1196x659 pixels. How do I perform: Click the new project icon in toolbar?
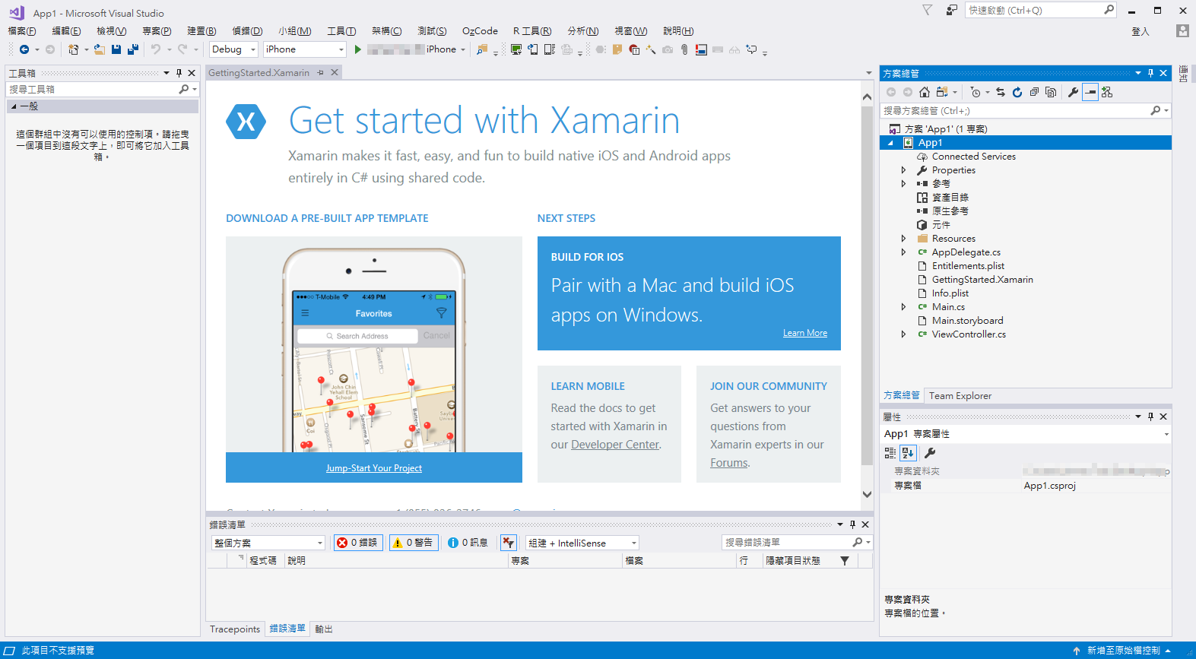(x=73, y=49)
